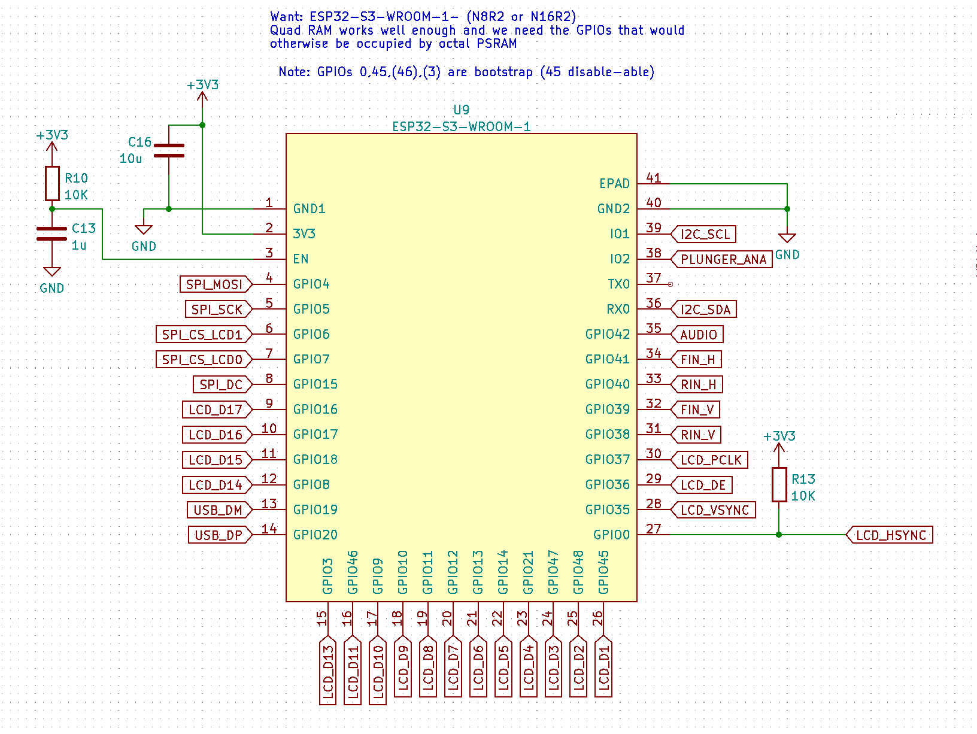The width and height of the screenshot is (977, 734).
Task: Select the GND symbol beside the PLUNGER_ANA label
Action: point(787,239)
